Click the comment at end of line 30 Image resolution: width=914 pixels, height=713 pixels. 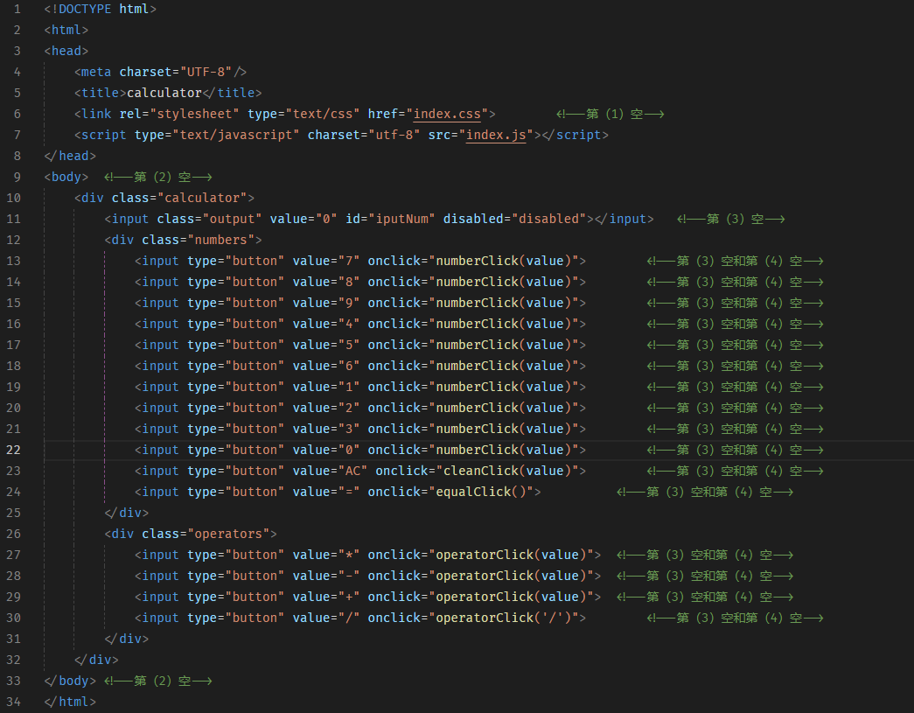tap(735, 618)
